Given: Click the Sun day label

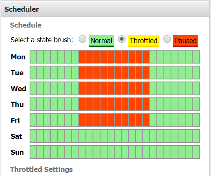Looking at the screenshot, I should tap(17, 152).
